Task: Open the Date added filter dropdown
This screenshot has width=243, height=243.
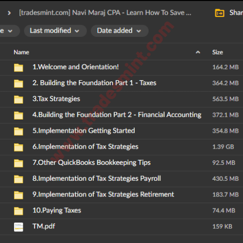Action: tap(120, 31)
